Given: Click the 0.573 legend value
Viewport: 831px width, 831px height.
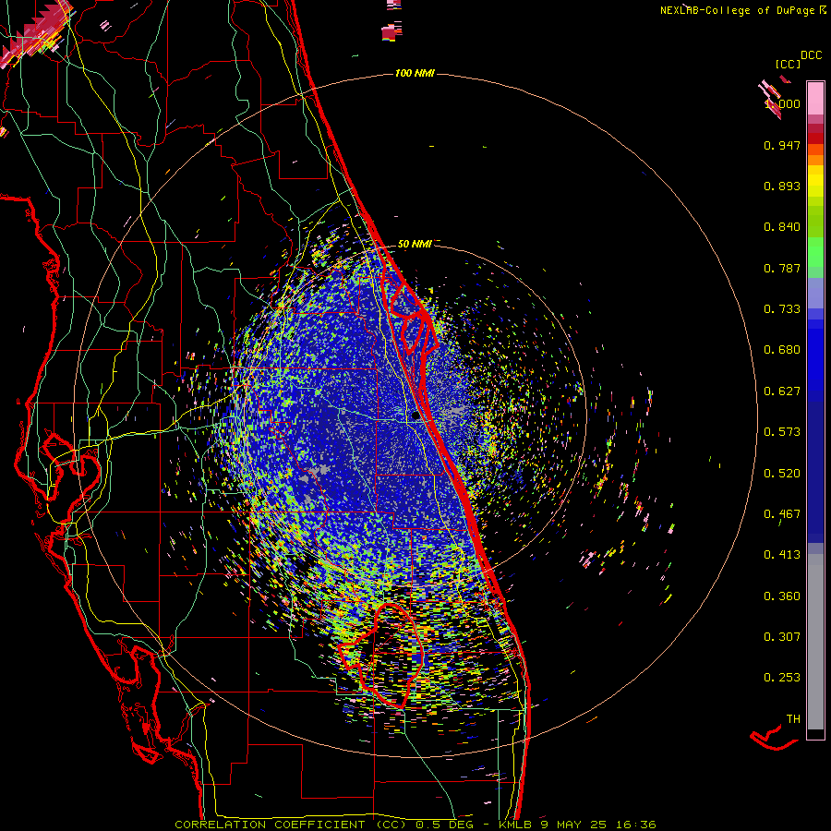Looking at the screenshot, I should (x=782, y=432).
